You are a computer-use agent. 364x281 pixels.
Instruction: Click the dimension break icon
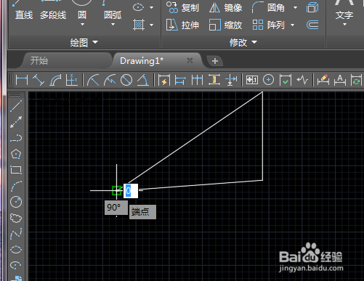point(231,80)
